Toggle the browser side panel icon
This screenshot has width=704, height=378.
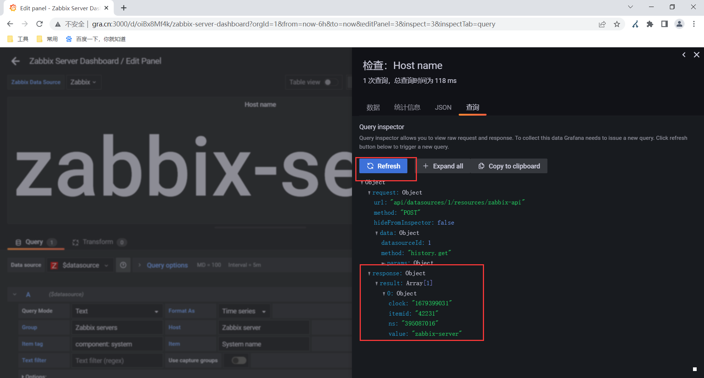click(x=664, y=24)
